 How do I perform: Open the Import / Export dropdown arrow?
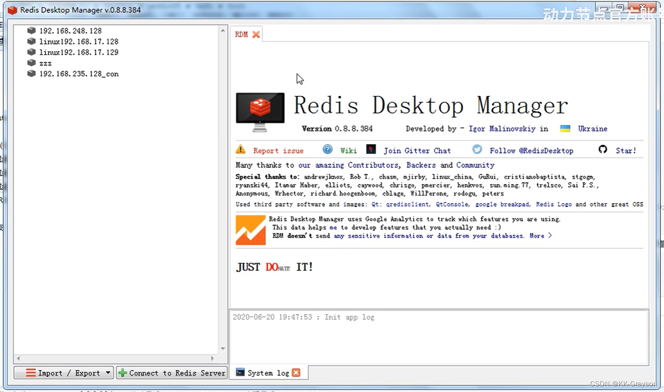108,373
